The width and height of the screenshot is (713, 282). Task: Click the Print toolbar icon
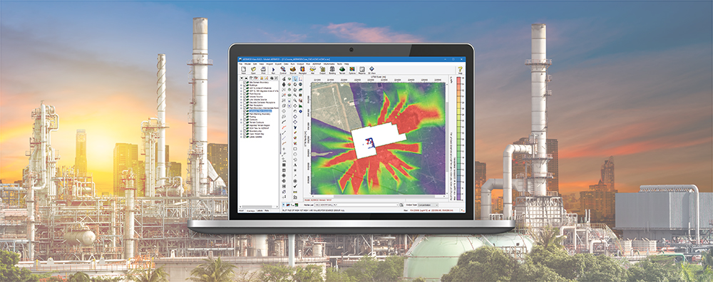coord(263,70)
